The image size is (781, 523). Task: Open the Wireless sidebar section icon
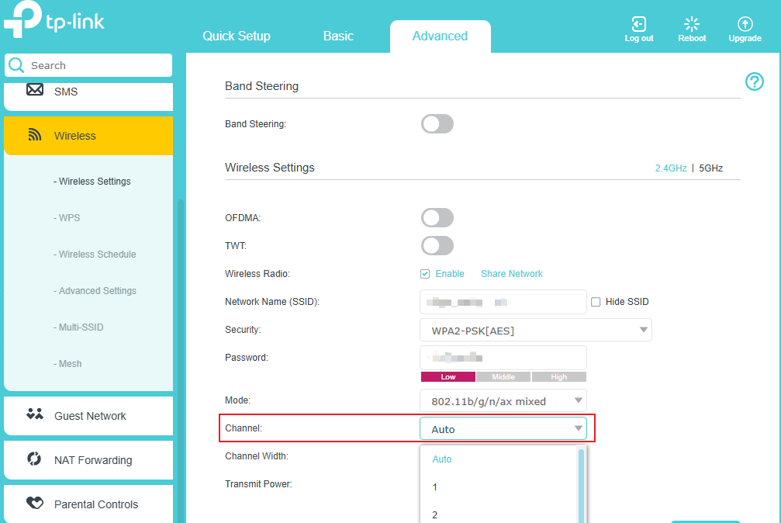click(x=35, y=135)
